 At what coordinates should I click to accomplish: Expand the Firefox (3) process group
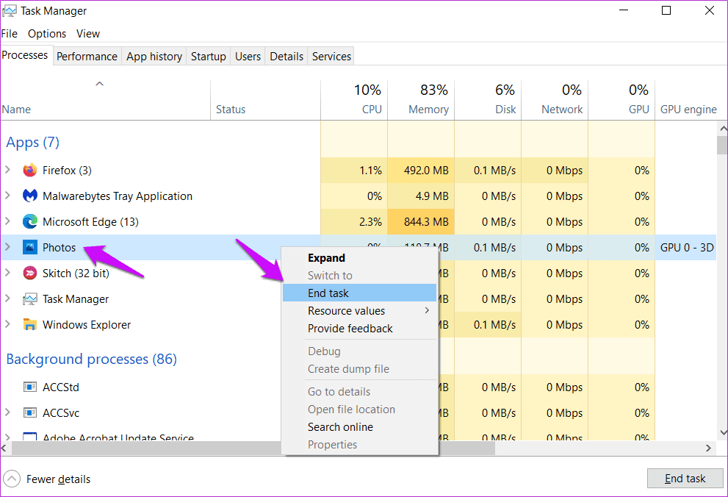[x=7, y=170]
